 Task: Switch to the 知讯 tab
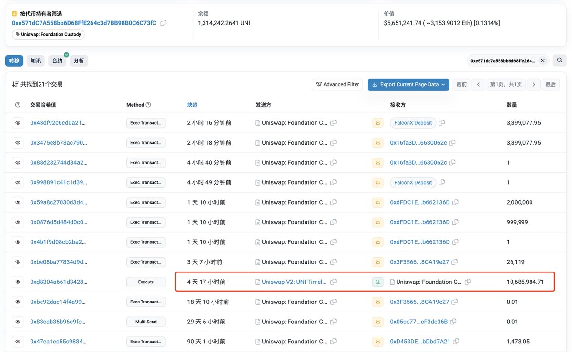click(36, 60)
